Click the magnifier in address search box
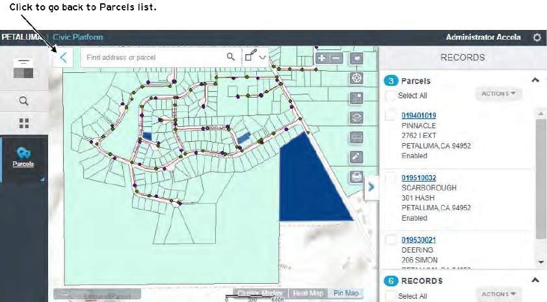The height and width of the screenshot is (302, 547). pyautogui.click(x=231, y=57)
